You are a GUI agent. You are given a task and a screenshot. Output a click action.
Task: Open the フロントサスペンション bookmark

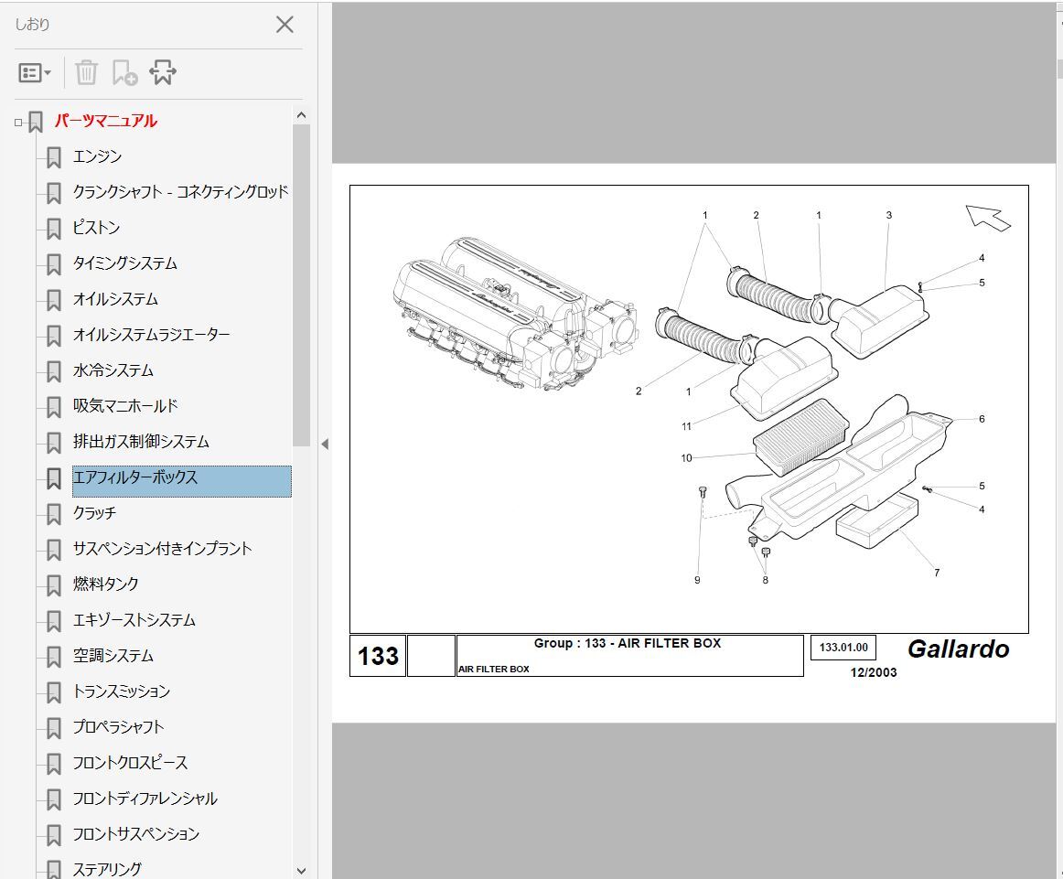tap(136, 834)
